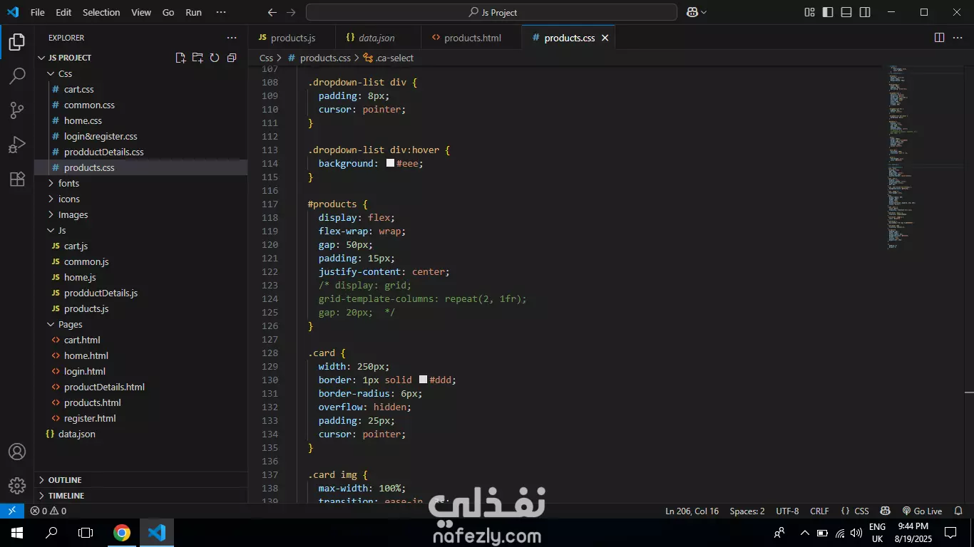Open Customize Layout icon
Screen dimensions: 974x547
(809, 12)
